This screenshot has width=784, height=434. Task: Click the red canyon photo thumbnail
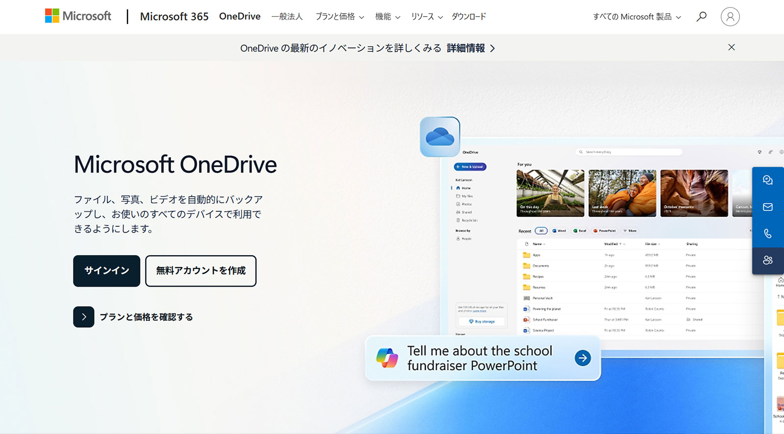pos(694,193)
